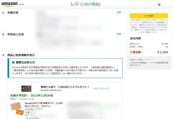This screenshot has height=119, width=173.
Task: Click the お届け予定日 2021年11月30日 text
Action: click(x=32, y=95)
